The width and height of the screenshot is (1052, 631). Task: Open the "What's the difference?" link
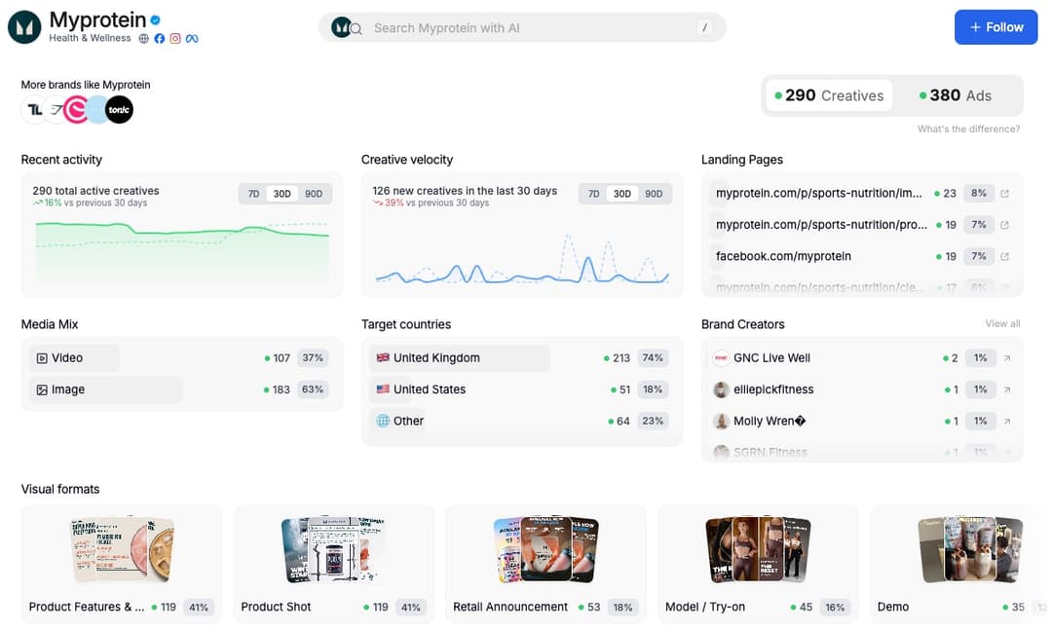pos(969,129)
